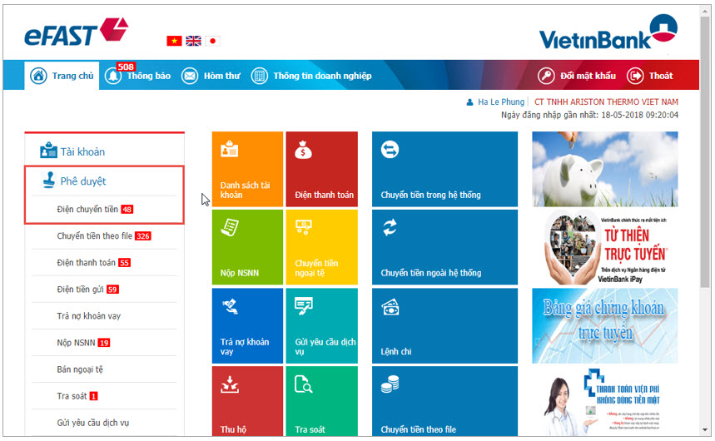Open the Lệnh chi tile
This screenshot has height=441, width=715.
(444, 325)
